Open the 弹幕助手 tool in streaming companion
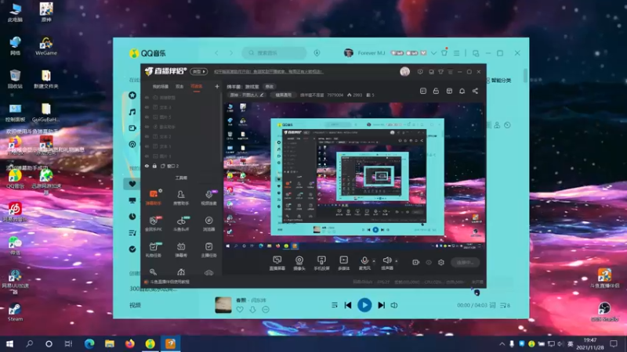Image resolution: width=627 pixels, height=352 pixels. (154, 197)
